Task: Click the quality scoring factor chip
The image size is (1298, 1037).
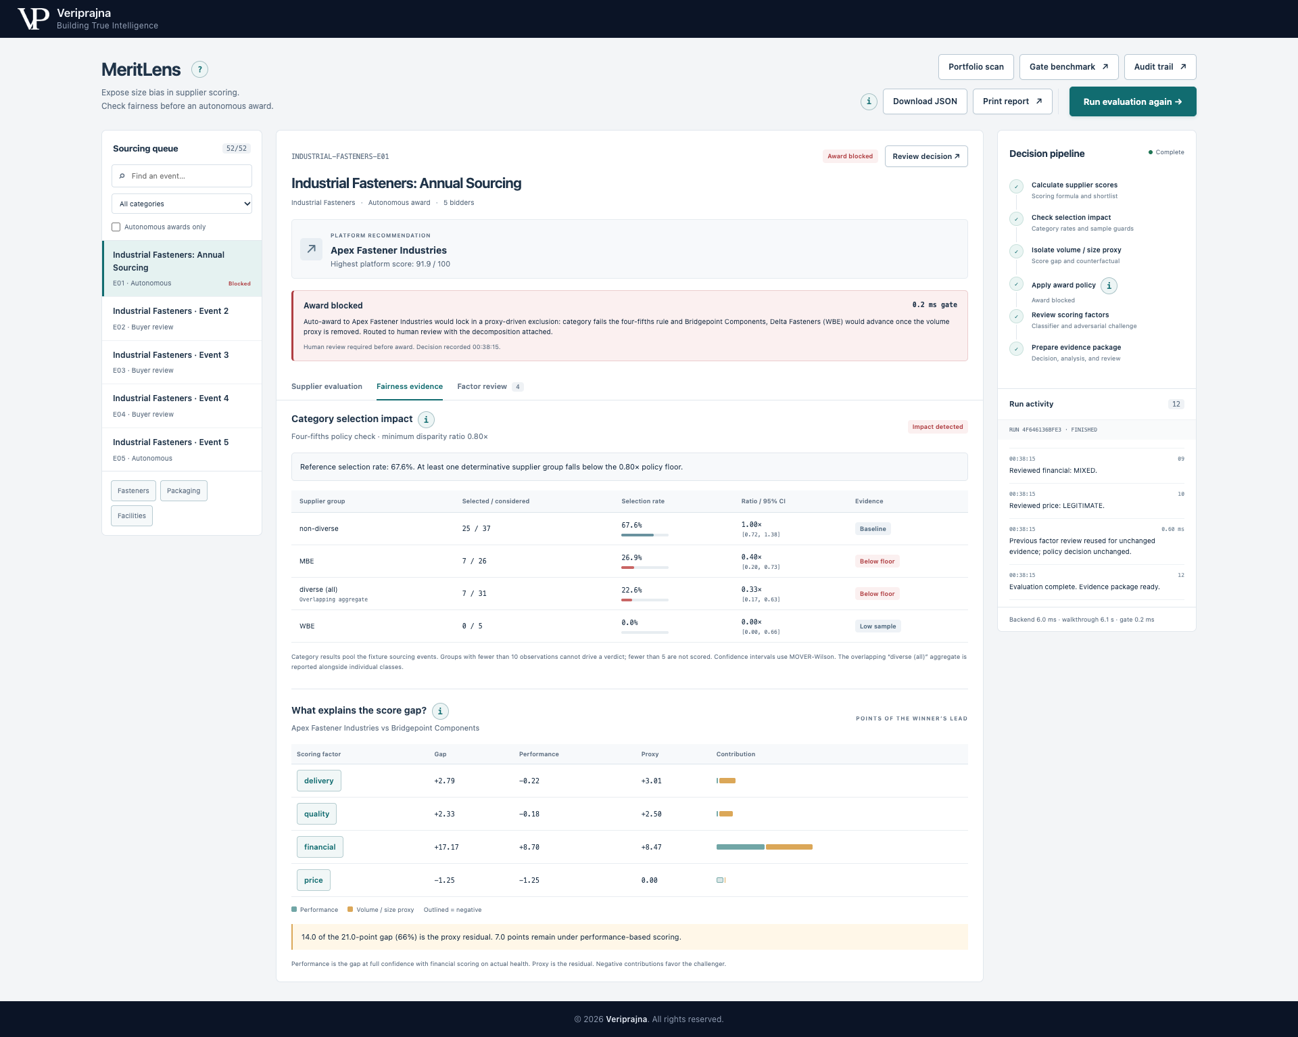Action: click(316, 814)
